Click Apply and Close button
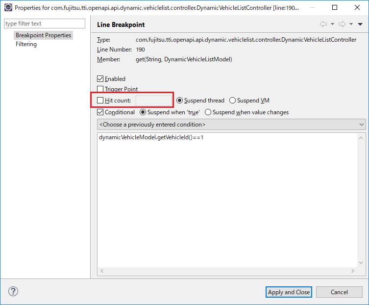Screen dimensions: 369x305 [289, 292]
